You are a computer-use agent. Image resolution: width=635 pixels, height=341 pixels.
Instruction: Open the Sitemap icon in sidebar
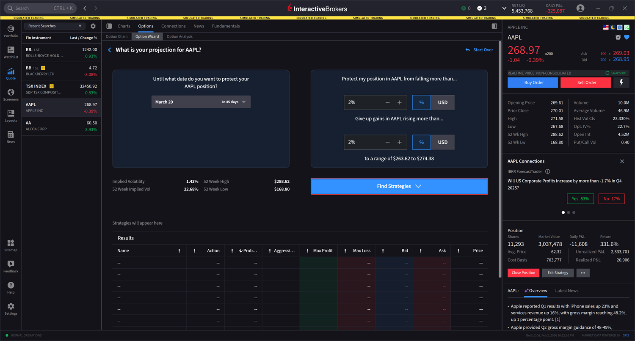[x=11, y=245]
